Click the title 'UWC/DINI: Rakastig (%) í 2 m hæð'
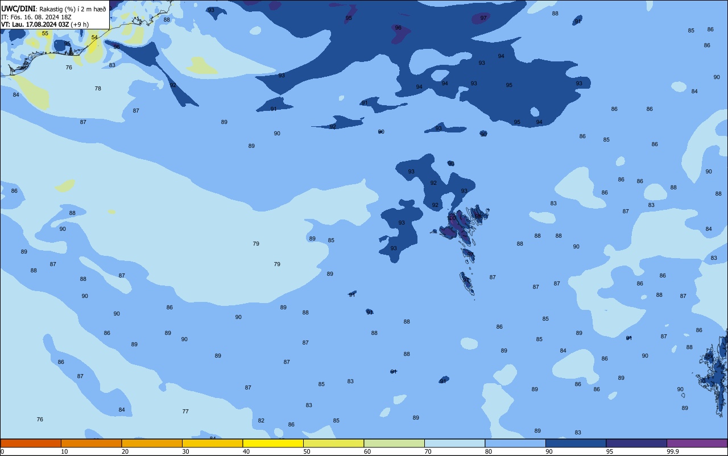This screenshot has width=728, height=456. coord(53,9)
